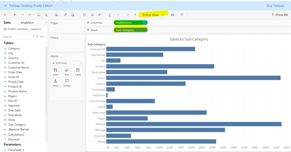Toggle the Show Me panel
Viewport: 291px width, 152px height.
pyautogui.click(x=280, y=15)
